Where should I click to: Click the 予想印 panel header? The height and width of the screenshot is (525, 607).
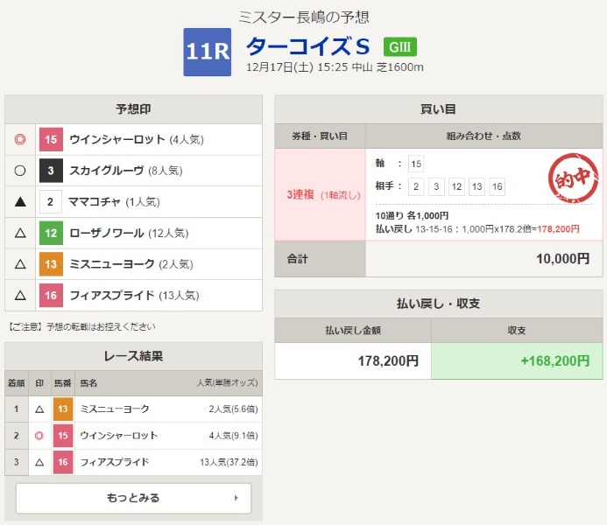[x=133, y=109]
